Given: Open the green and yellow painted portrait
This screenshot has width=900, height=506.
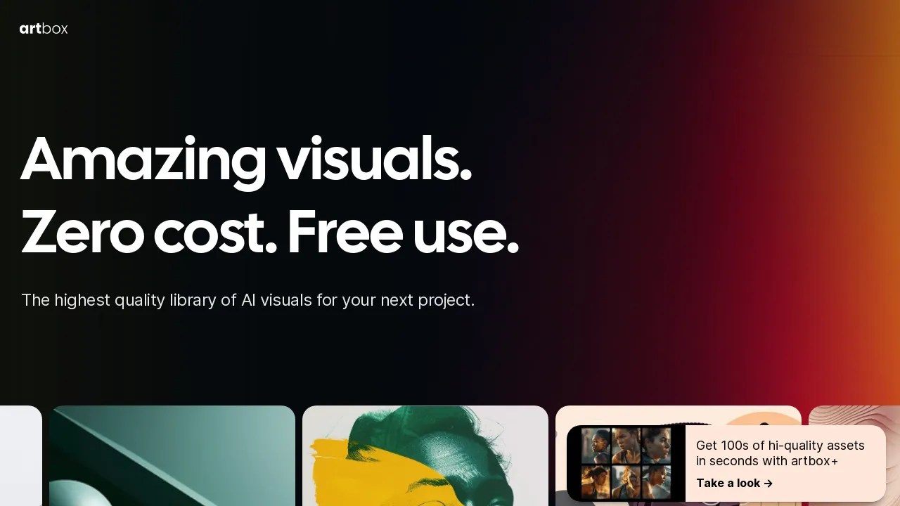Looking at the screenshot, I should [x=425, y=455].
